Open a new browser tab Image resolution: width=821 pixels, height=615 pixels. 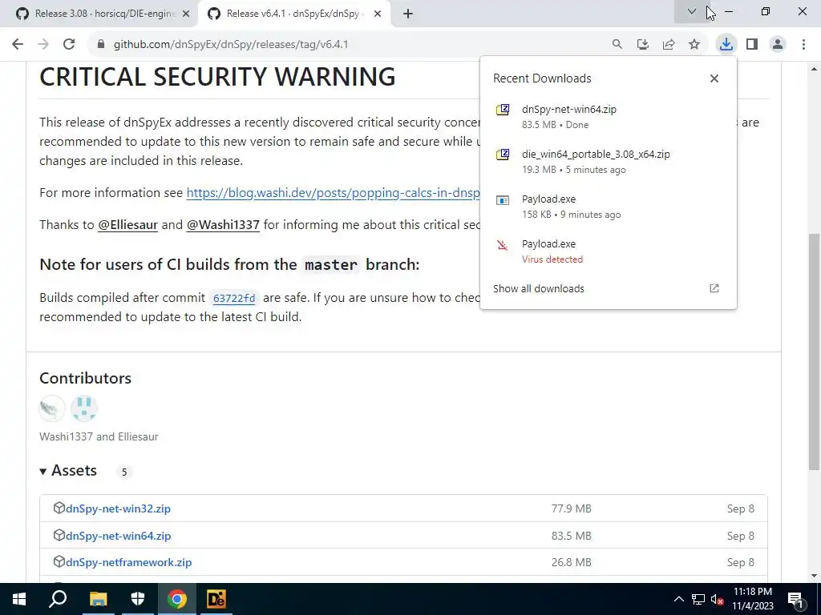[x=408, y=14]
